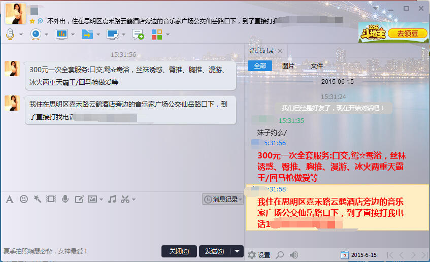430x262 pixels.
Task: Toggle the 消息记录 history panel button
Action: point(221,200)
